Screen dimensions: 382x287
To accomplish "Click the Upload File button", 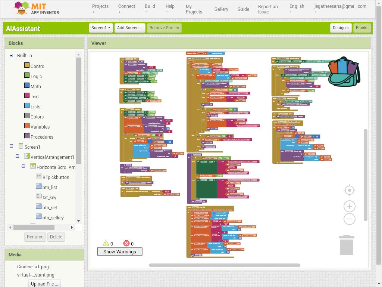I will pos(44,284).
